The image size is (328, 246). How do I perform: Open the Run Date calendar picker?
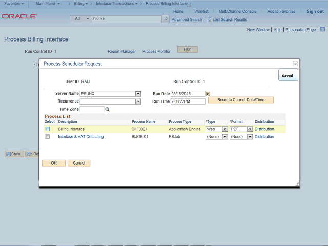click(x=208, y=94)
